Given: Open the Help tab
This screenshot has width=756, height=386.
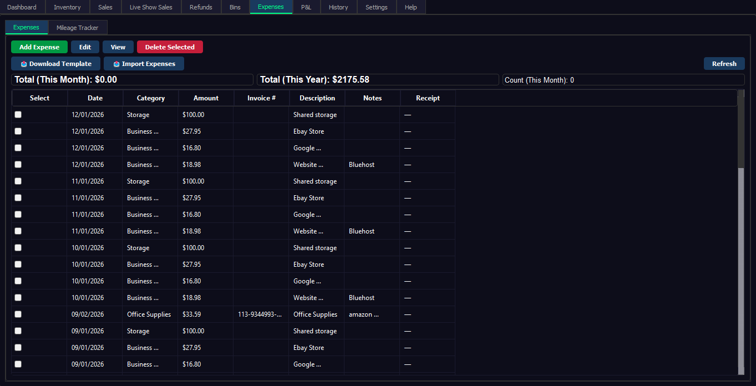Looking at the screenshot, I should pyautogui.click(x=411, y=7).
